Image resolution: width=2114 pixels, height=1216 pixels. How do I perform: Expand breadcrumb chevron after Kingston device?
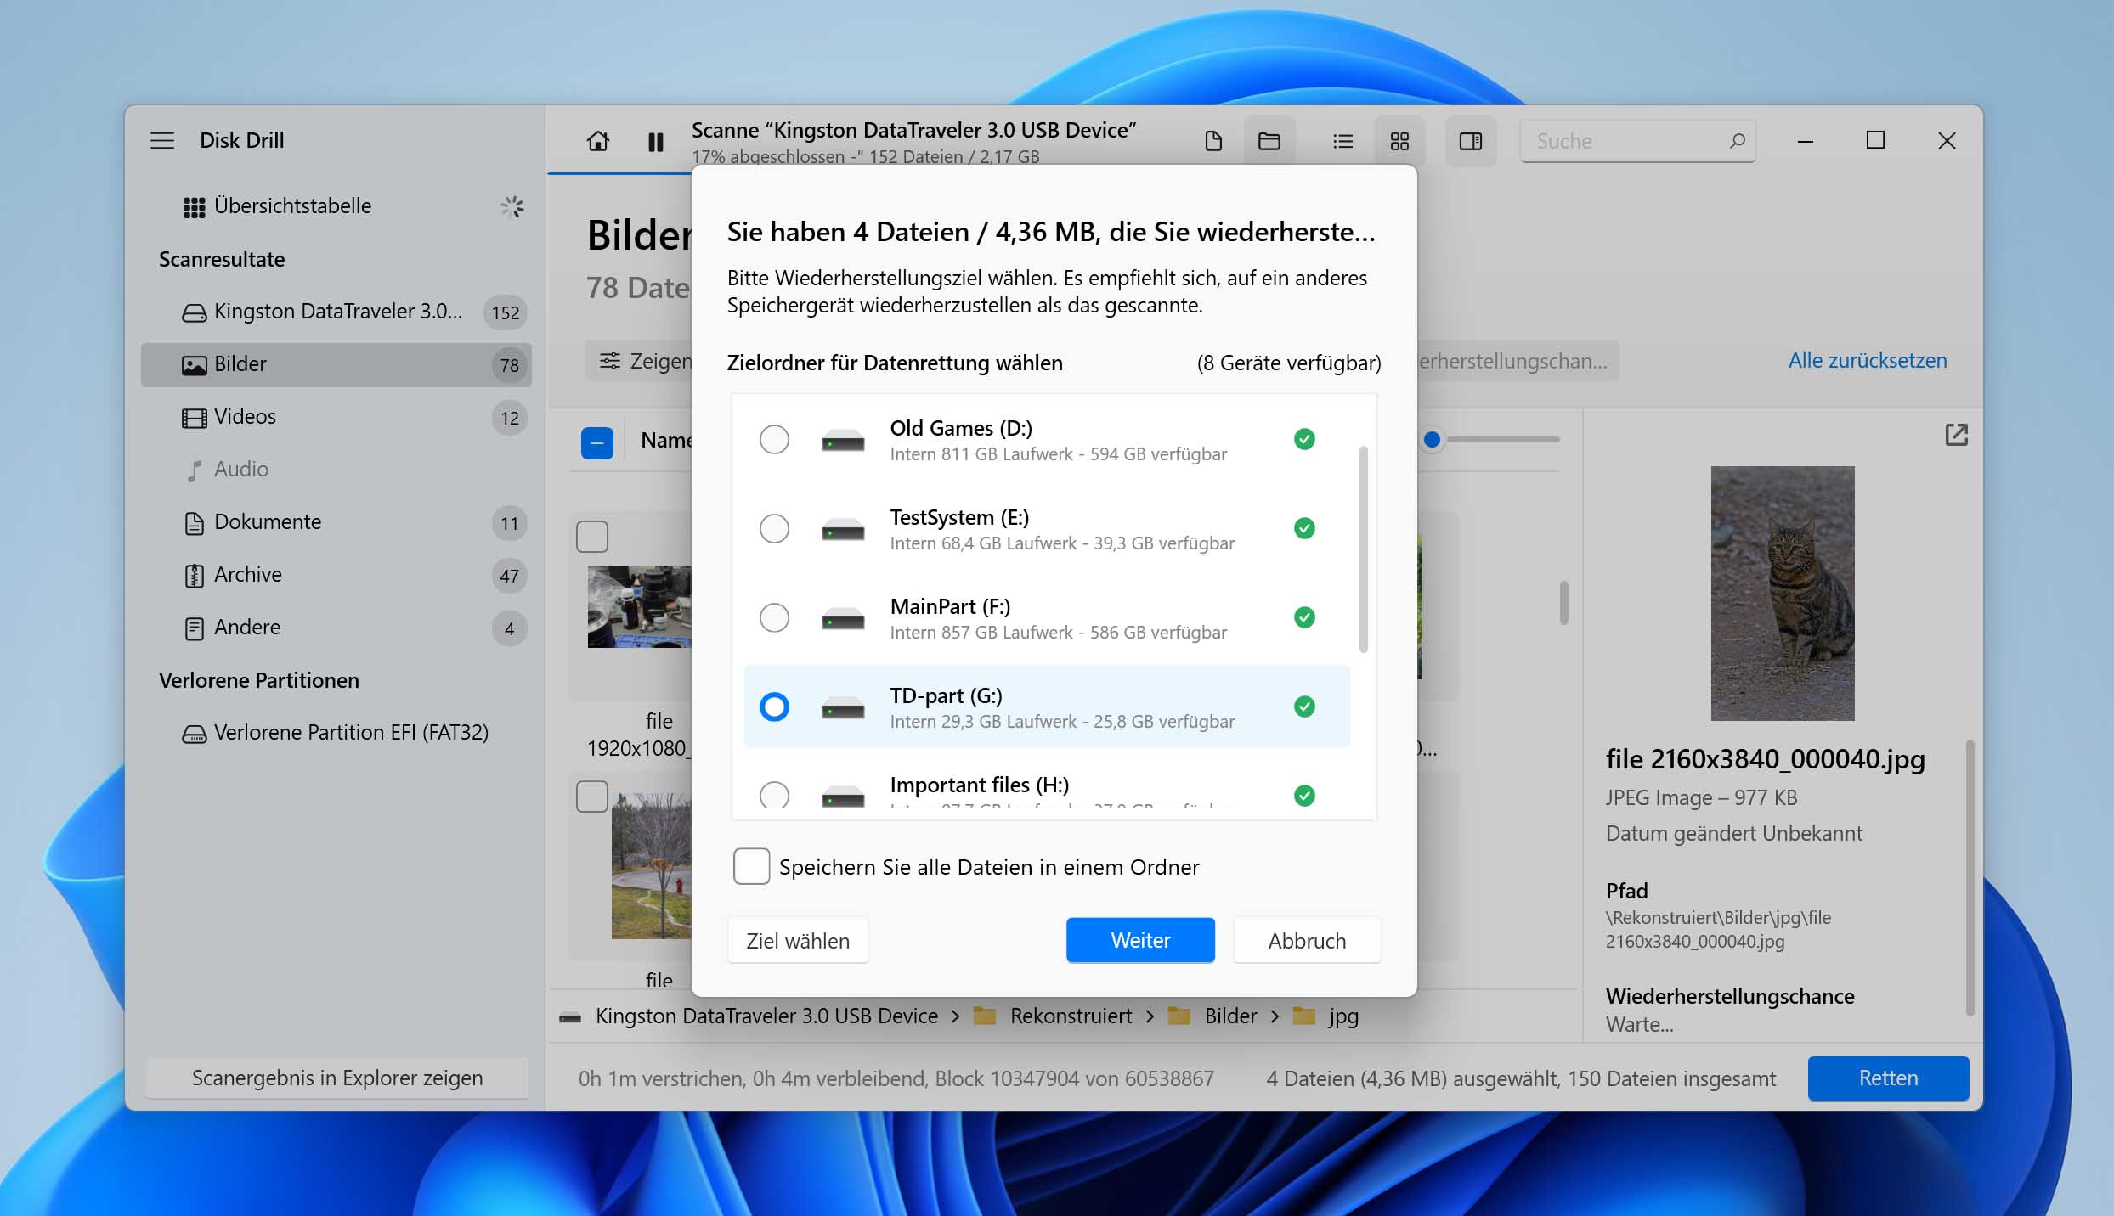tap(955, 1016)
